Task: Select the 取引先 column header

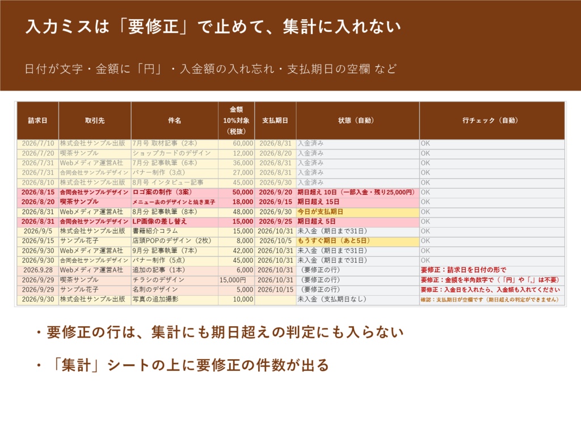Action: 95,121
